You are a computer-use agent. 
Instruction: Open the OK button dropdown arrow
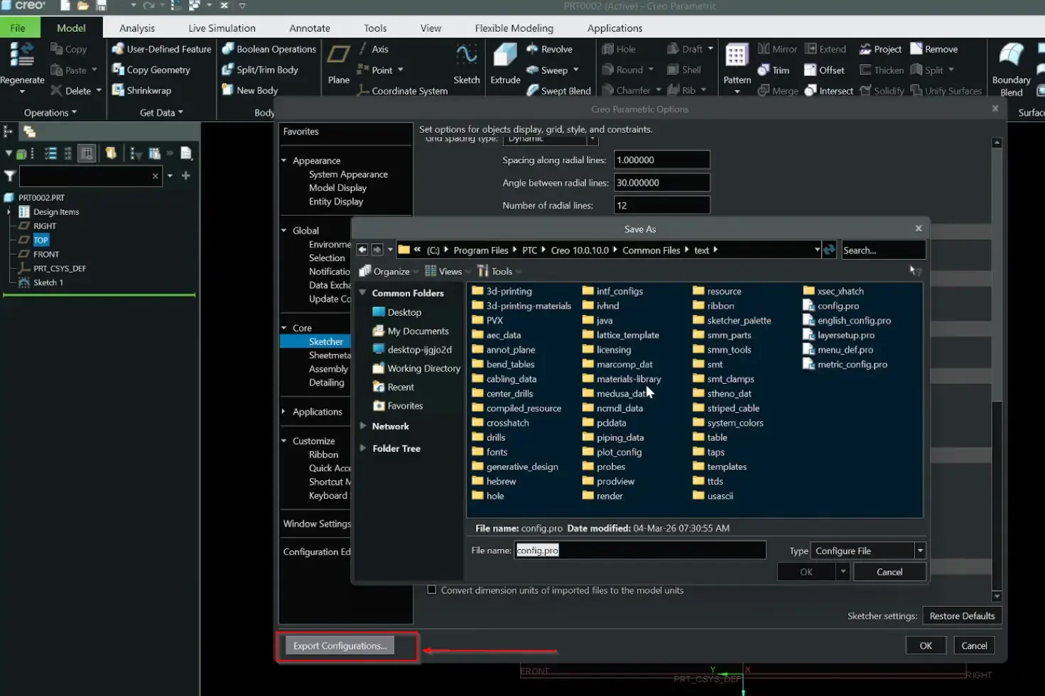[x=843, y=571]
